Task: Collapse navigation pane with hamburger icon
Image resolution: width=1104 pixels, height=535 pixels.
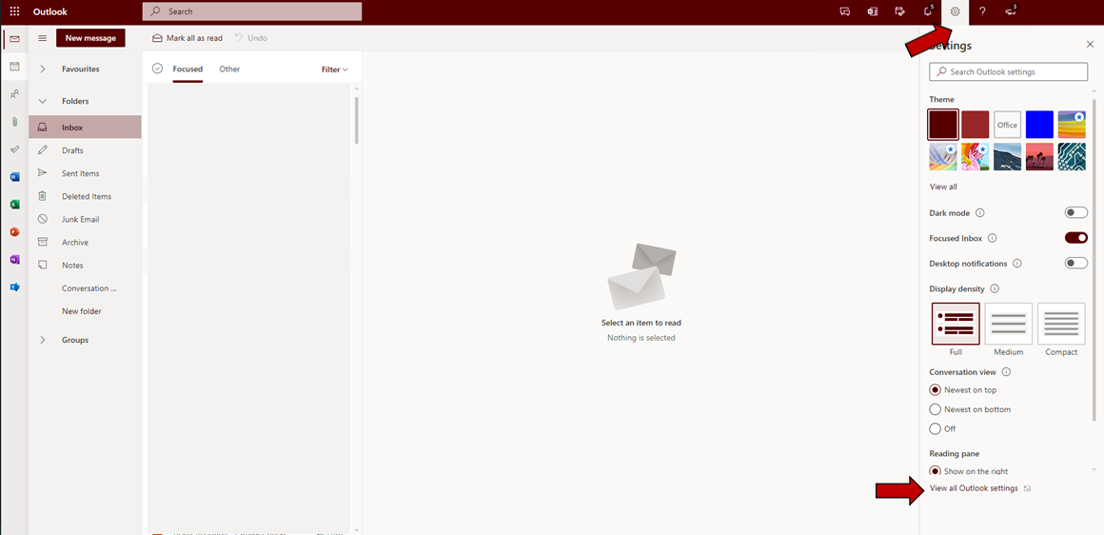Action: point(42,38)
